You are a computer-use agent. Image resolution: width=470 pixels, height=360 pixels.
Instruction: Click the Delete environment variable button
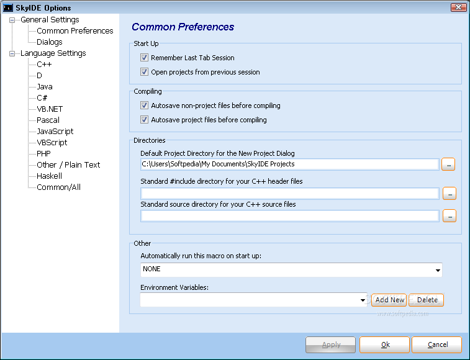pos(427,300)
